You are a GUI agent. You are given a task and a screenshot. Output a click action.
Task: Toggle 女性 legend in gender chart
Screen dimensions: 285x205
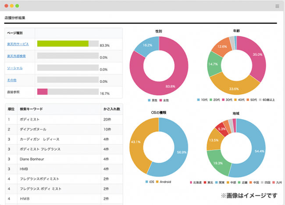coord(164,100)
